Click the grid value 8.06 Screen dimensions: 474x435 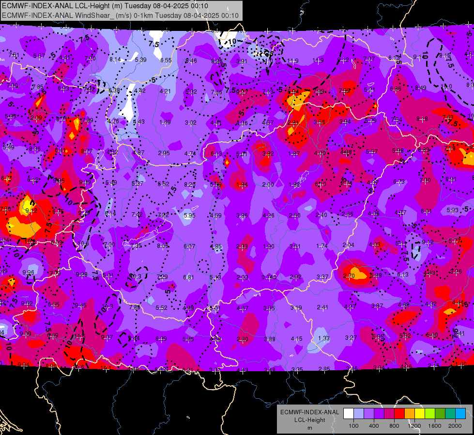pos(162,246)
